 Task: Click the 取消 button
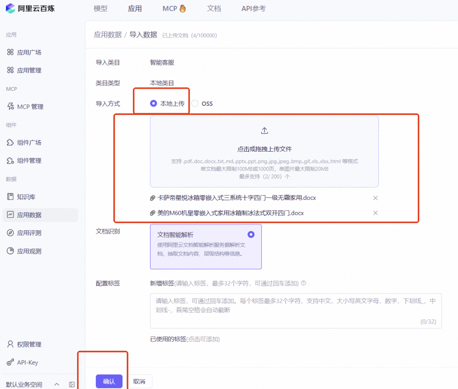click(x=139, y=381)
